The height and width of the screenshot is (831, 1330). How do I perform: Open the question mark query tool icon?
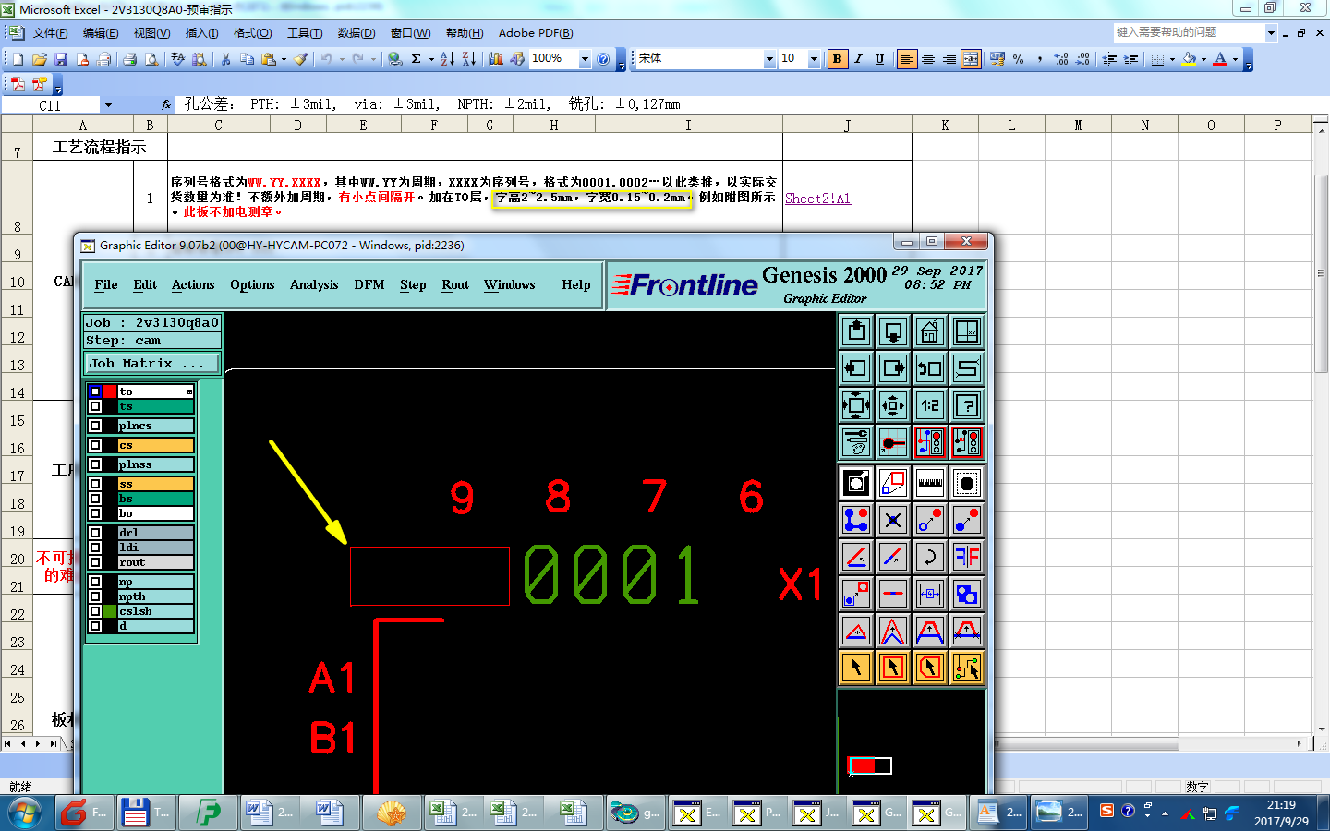coord(967,405)
